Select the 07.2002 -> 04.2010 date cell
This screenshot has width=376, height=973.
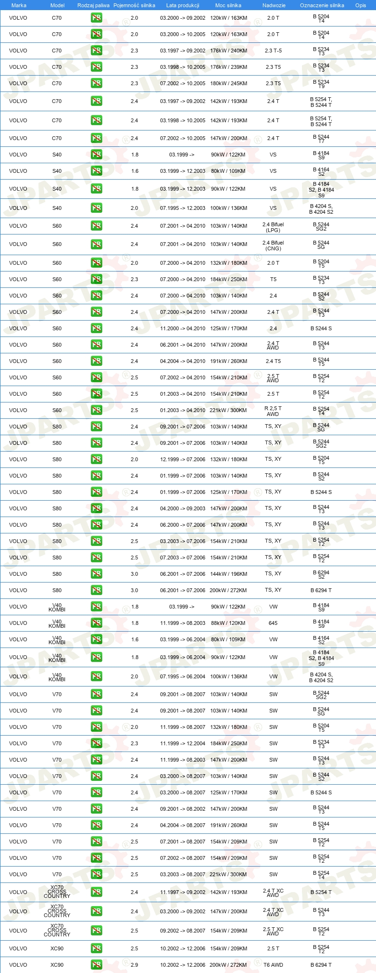point(183,377)
